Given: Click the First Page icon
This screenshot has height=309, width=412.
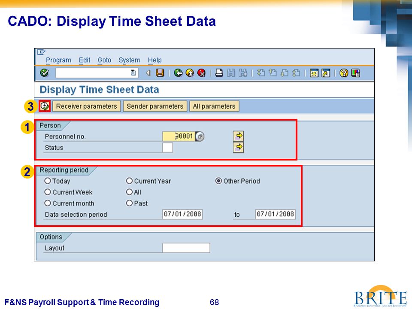Looking at the screenshot, I should [x=261, y=73].
